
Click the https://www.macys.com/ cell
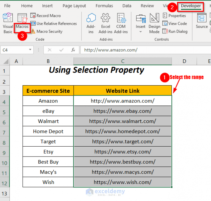click(123, 172)
